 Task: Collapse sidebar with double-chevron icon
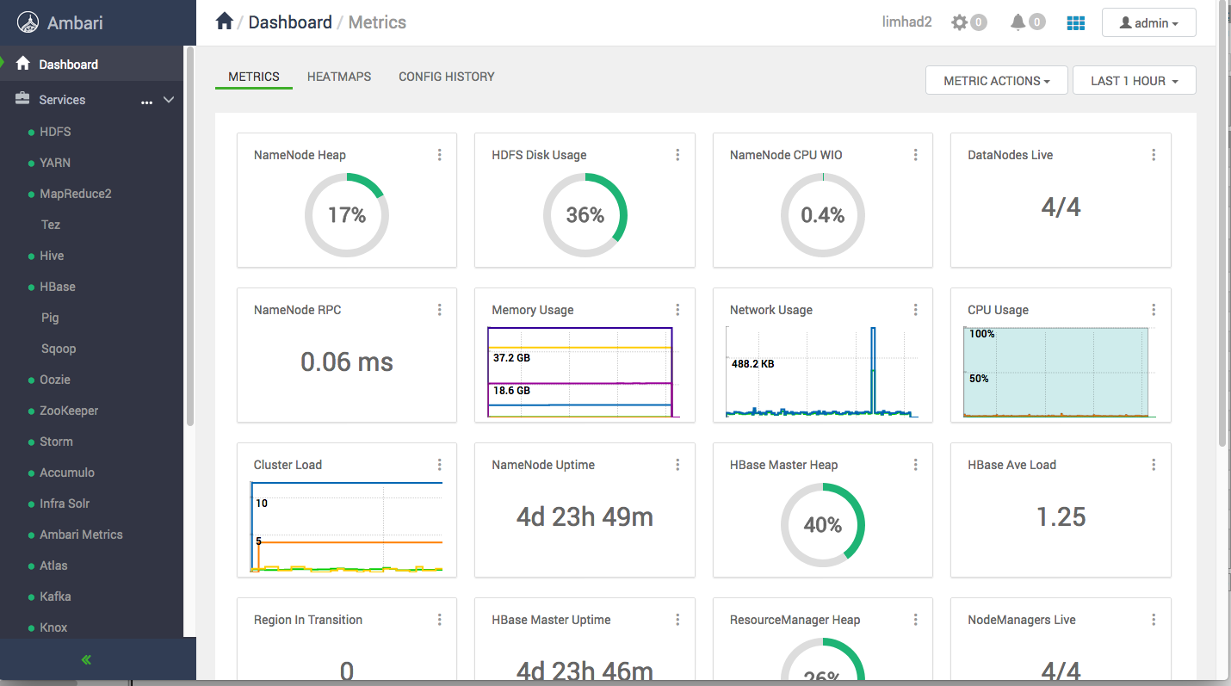coord(86,660)
